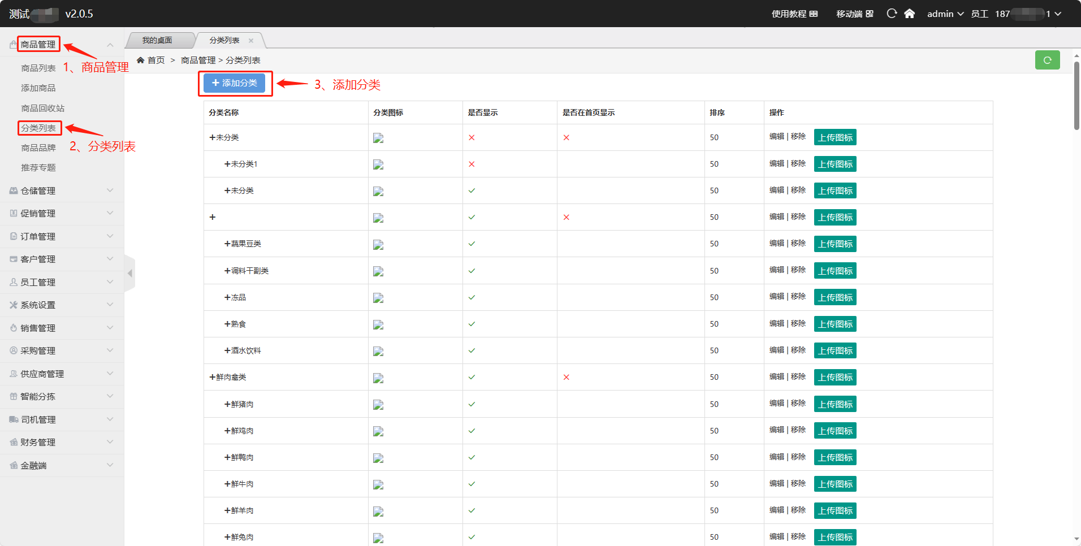Viewport: 1081px width, 546px height.
Task: Click the vertical page scrollbar
Action: 1076,96
